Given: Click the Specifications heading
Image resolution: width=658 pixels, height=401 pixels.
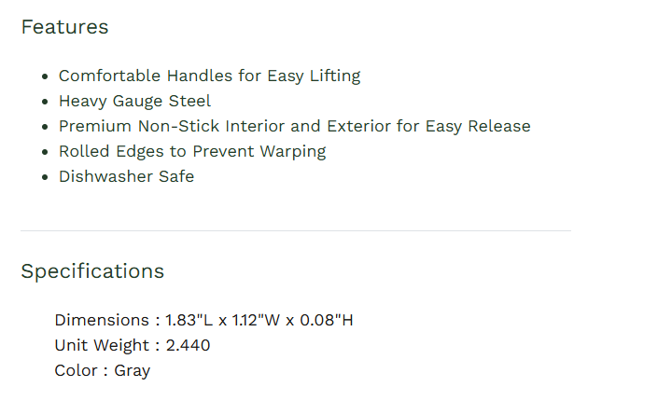Looking at the screenshot, I should 92,271.
